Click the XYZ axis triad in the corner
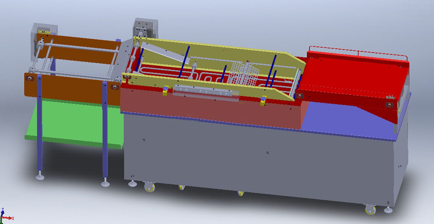This screenshot has height=224, width=434. 6,217
